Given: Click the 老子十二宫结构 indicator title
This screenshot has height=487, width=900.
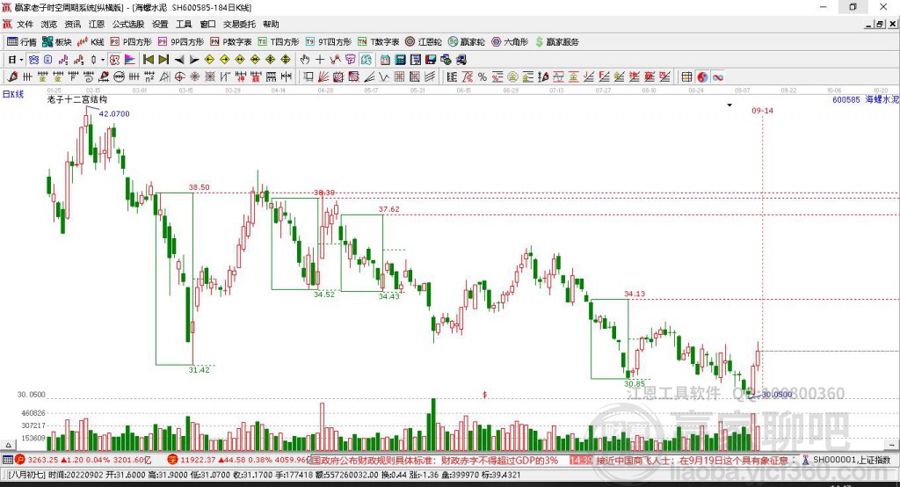Looking at the screenshot, I should click(77, 99).
